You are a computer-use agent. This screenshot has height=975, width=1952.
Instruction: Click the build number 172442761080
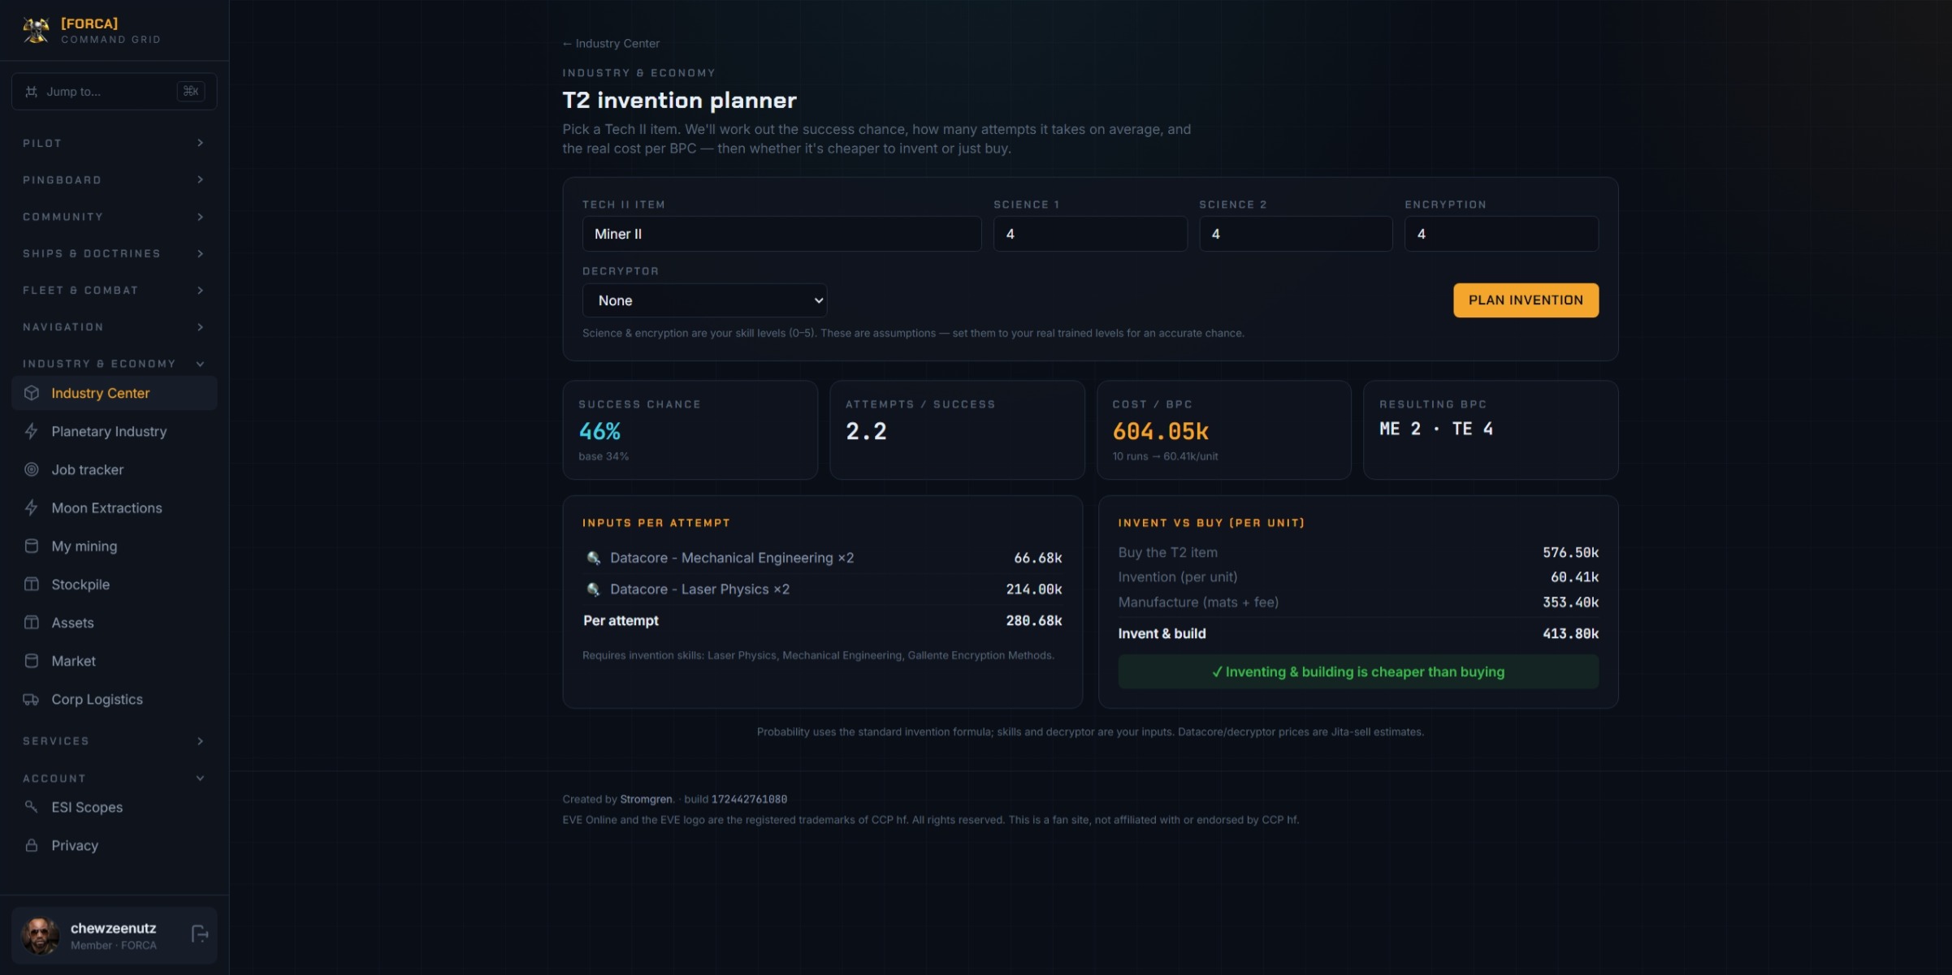[749, 799]
